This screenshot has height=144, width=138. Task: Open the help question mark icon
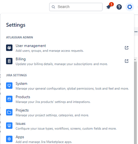click(x=119, y=7)
